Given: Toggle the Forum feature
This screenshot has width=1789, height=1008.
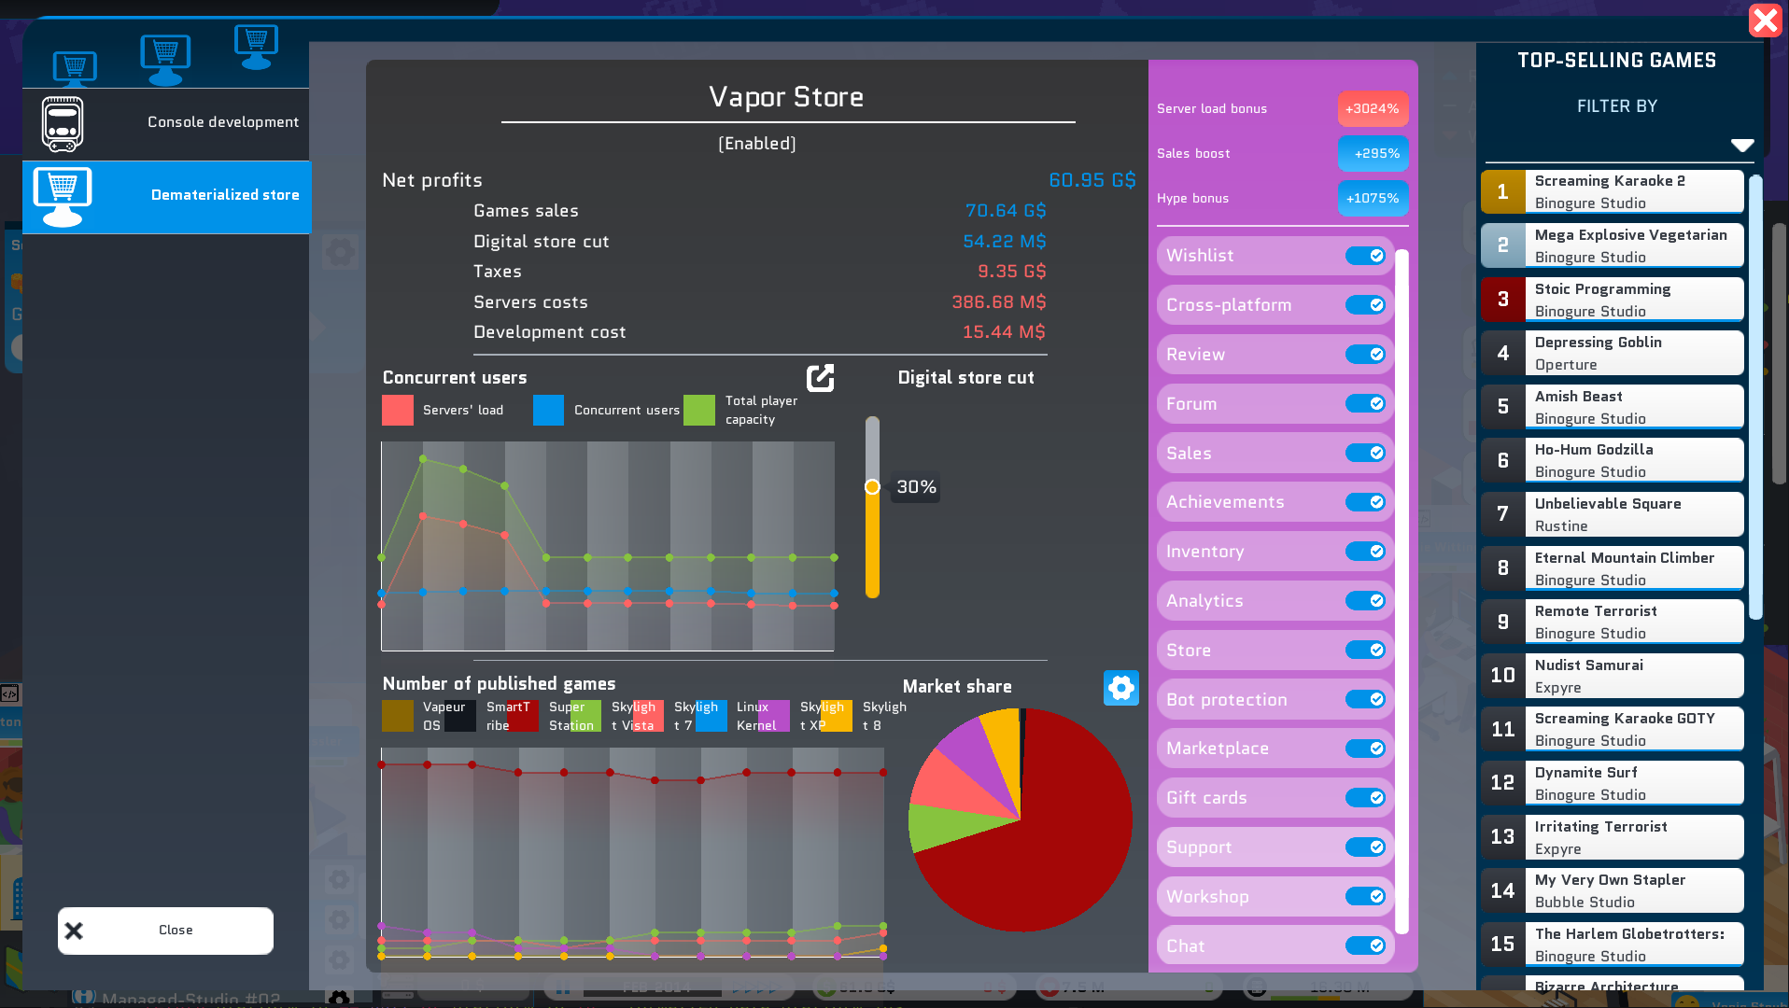Looking at the screenshot, I should pos(1365,404).
